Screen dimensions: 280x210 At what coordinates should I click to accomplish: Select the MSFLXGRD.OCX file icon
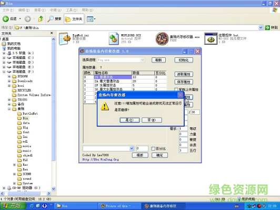tap(114, 38)
